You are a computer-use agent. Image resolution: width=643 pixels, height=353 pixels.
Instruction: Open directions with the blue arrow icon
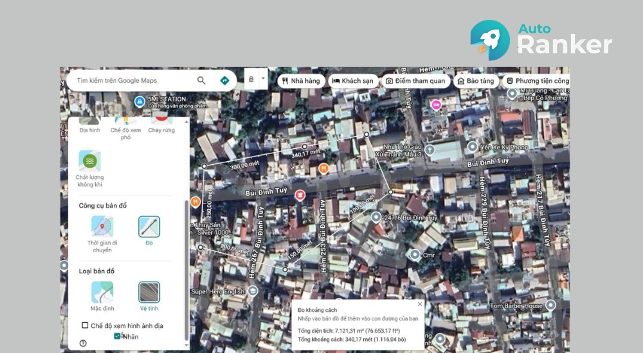tap(224, 81)
